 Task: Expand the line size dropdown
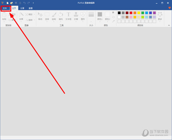click(91, 17)
